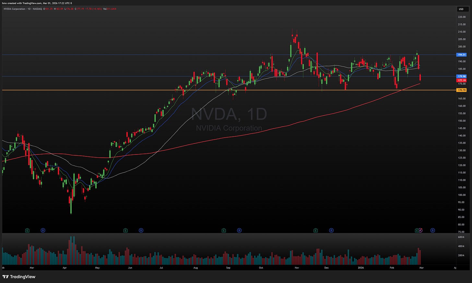Select the dividend marker in September
472x283 pixels.
[239, 231]
